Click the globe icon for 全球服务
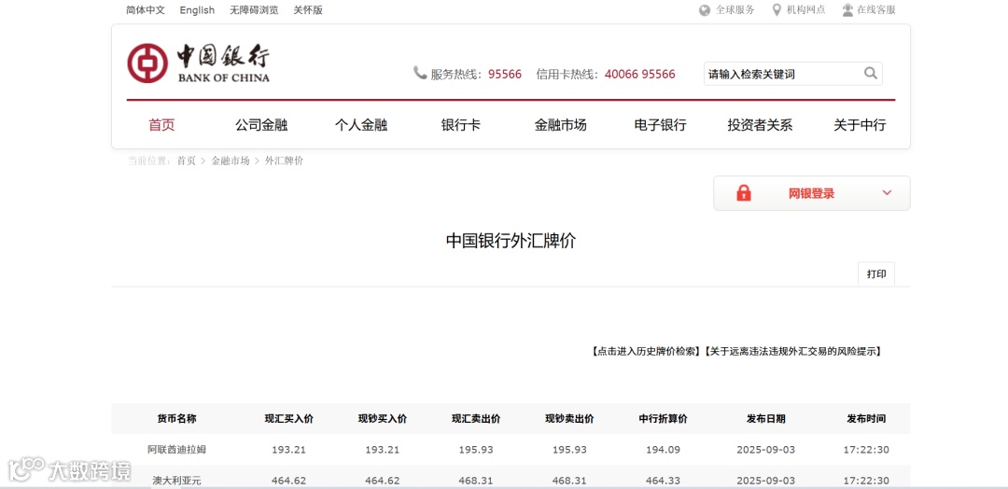 705,10
